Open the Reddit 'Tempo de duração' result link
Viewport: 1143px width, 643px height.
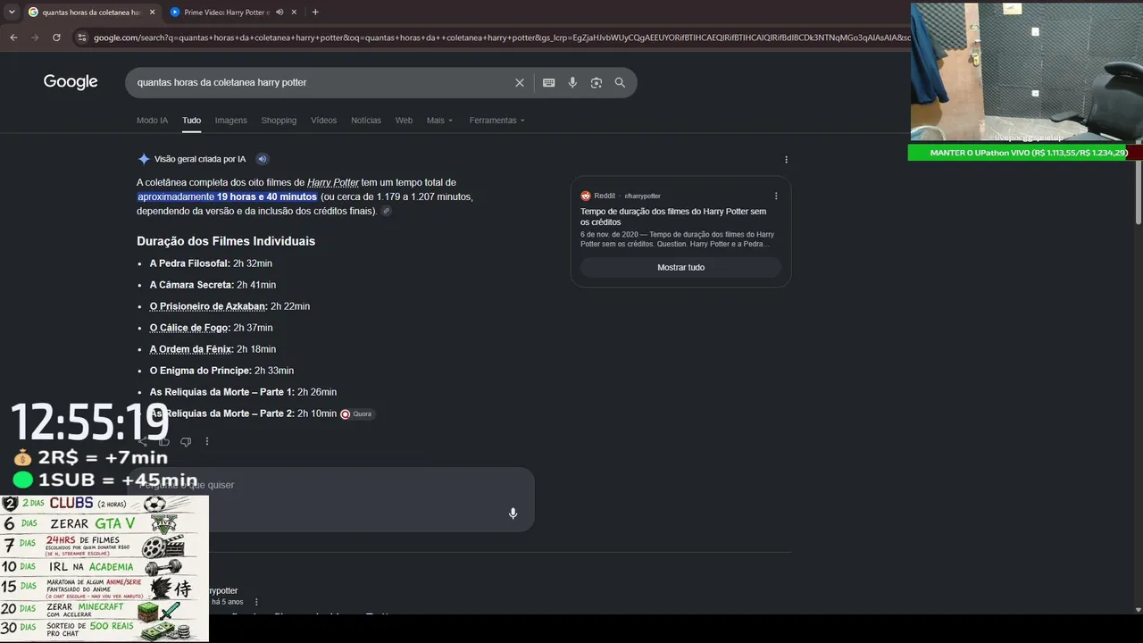pos(673,217)
